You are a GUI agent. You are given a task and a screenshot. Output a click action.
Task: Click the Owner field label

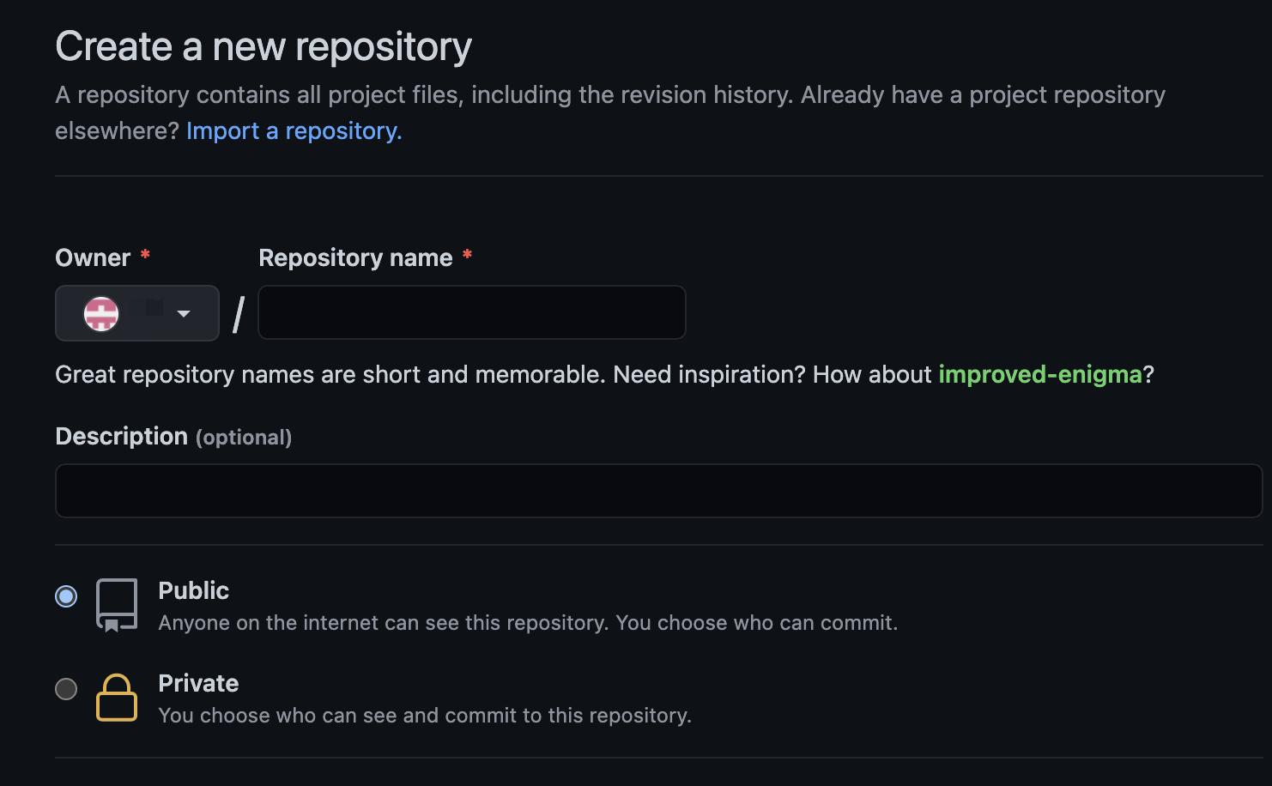tap(93, 257)
